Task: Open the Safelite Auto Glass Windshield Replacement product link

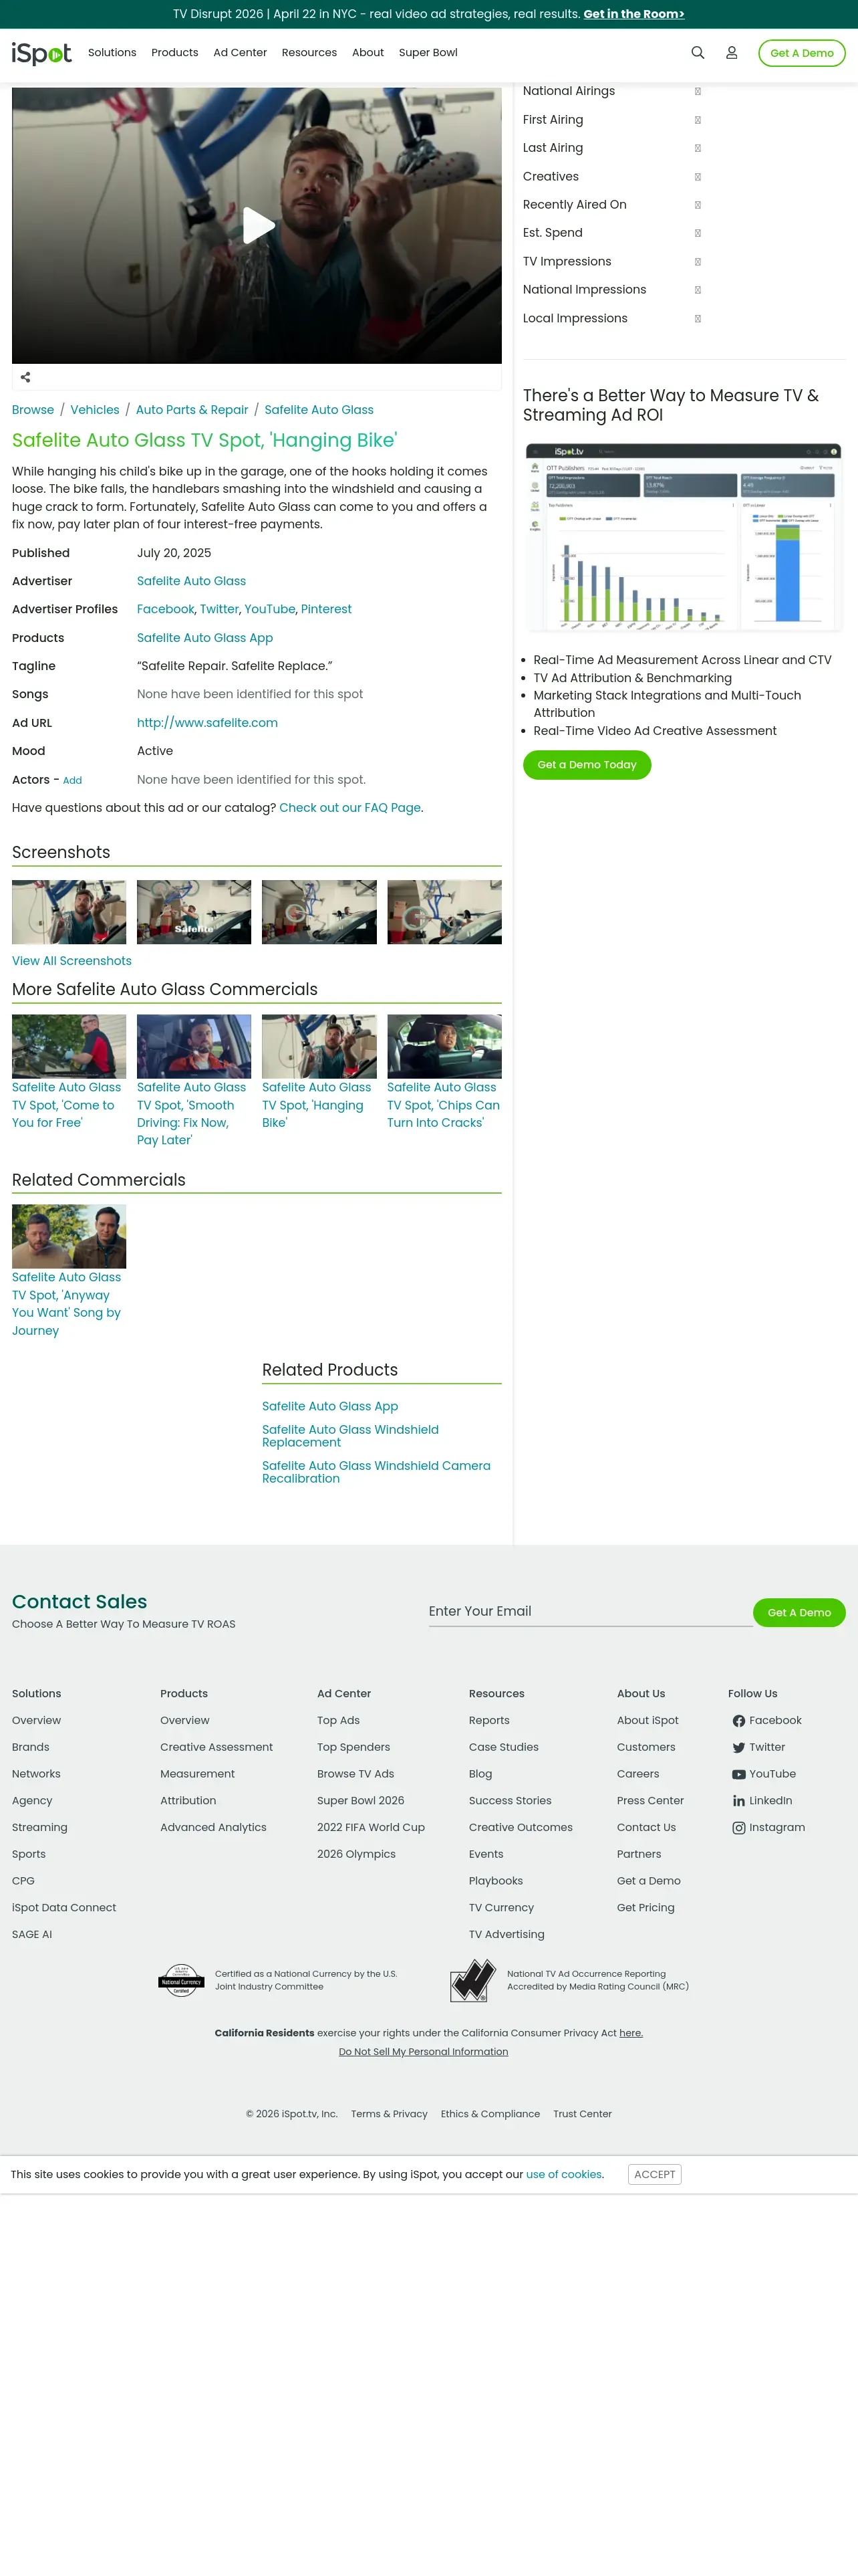Action: tap(351, 1436)
